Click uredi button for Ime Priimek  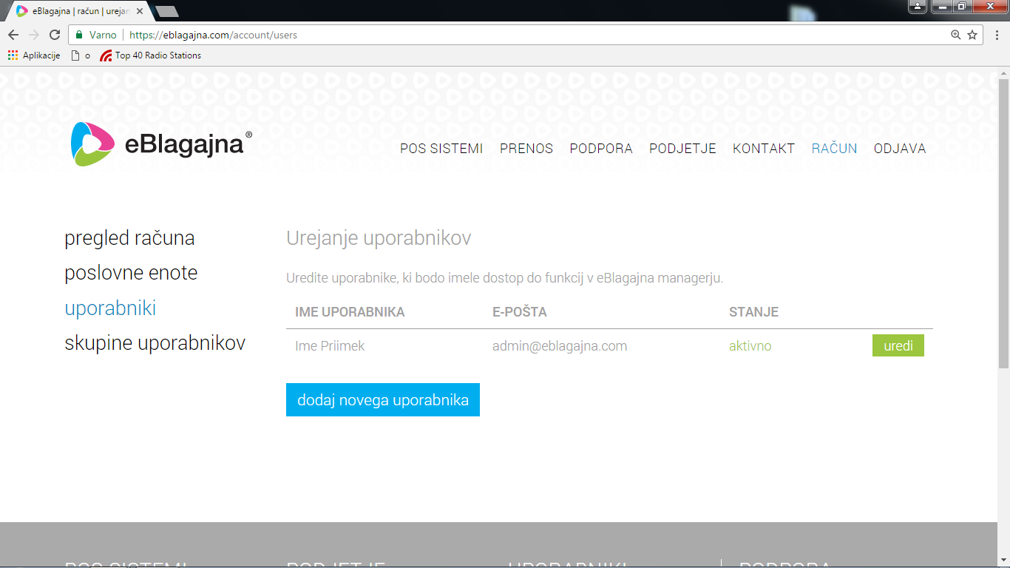898,345
